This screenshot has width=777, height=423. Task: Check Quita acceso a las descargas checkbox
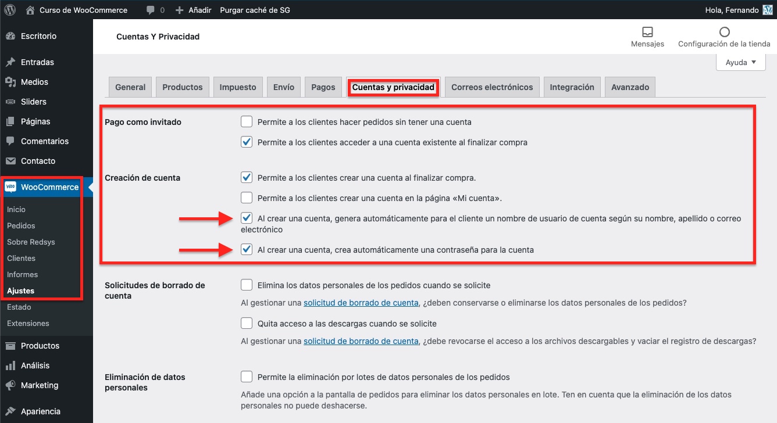247,323
